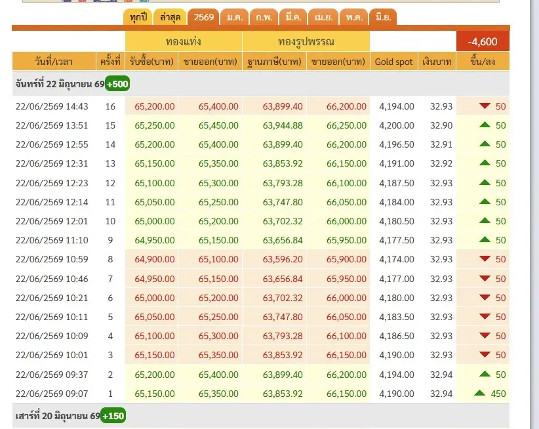Click the red -4,600 change box
This screenshot has height=429, width=539.
tap(483, 41)
